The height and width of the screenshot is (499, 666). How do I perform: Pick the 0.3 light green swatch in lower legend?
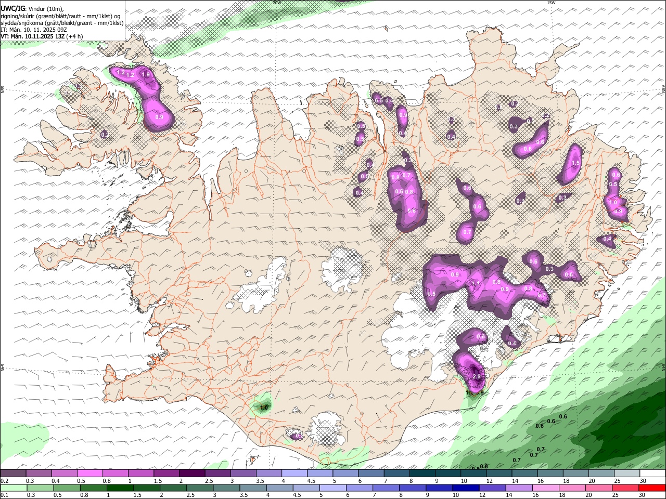click(40, 488)
